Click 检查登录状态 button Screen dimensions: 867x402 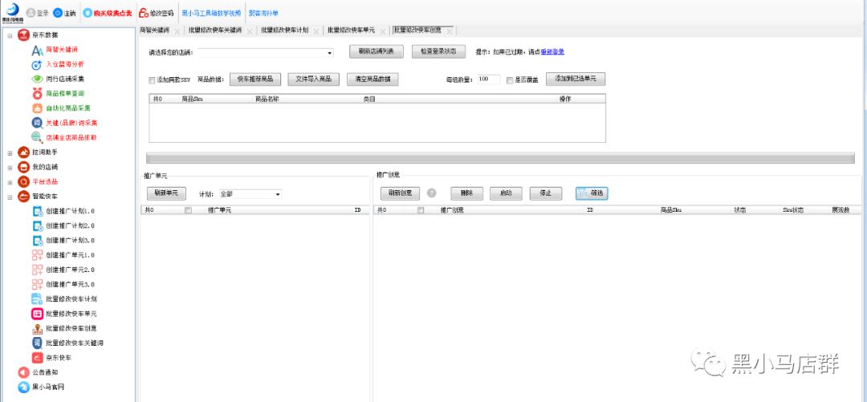[438, 51]
